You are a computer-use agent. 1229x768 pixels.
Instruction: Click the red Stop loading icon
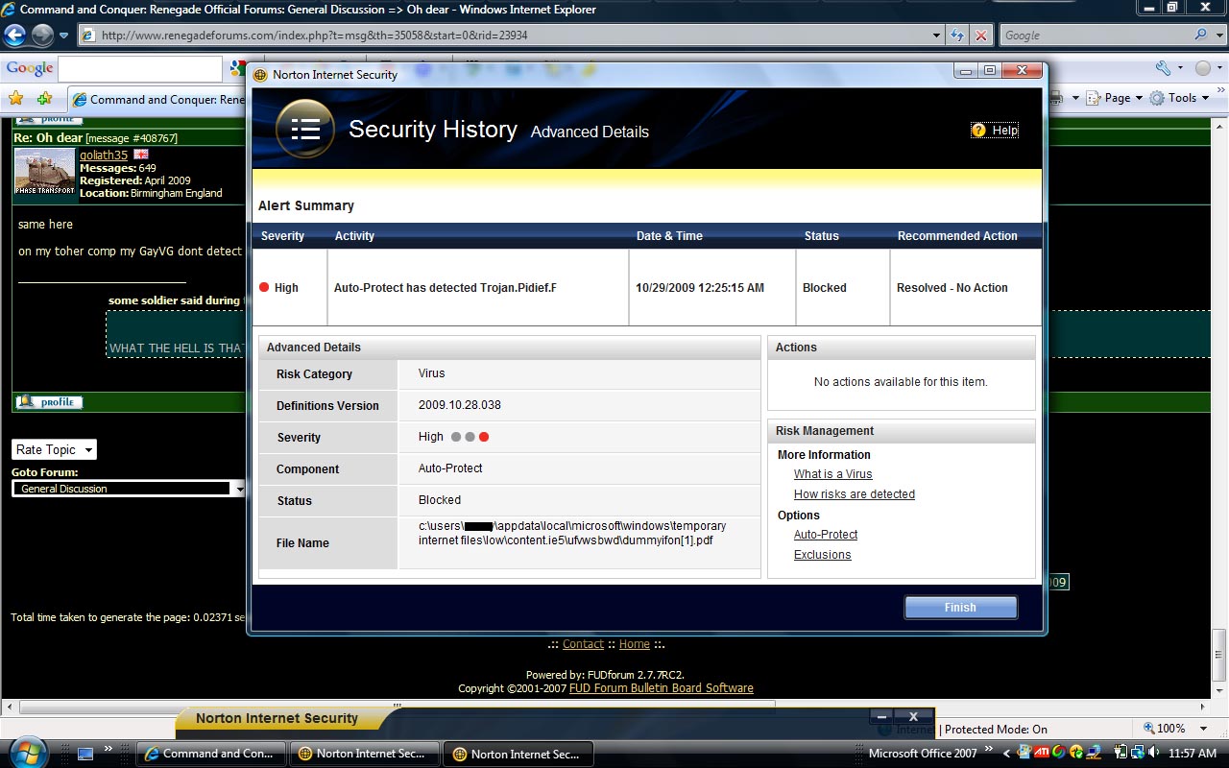click(980, 36)
